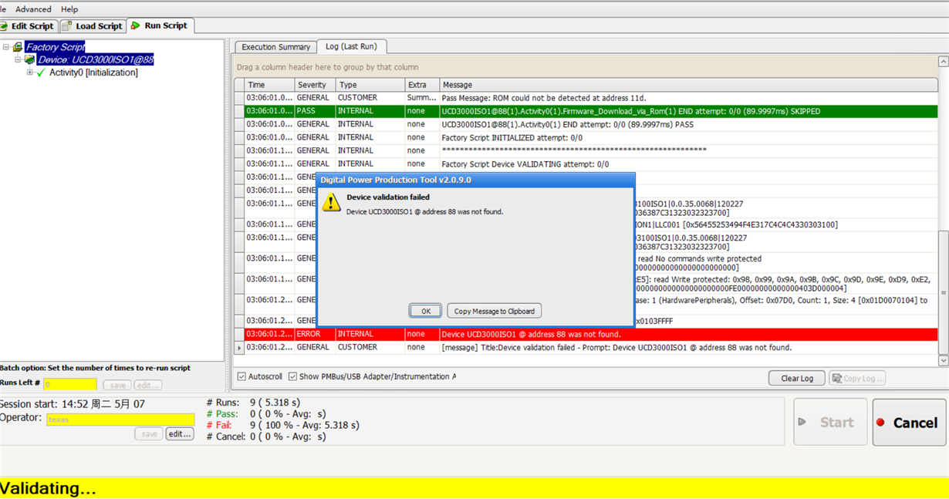Click the edit button under Operator field
This screenshot has width=949, height=499.
coord(180,434)
